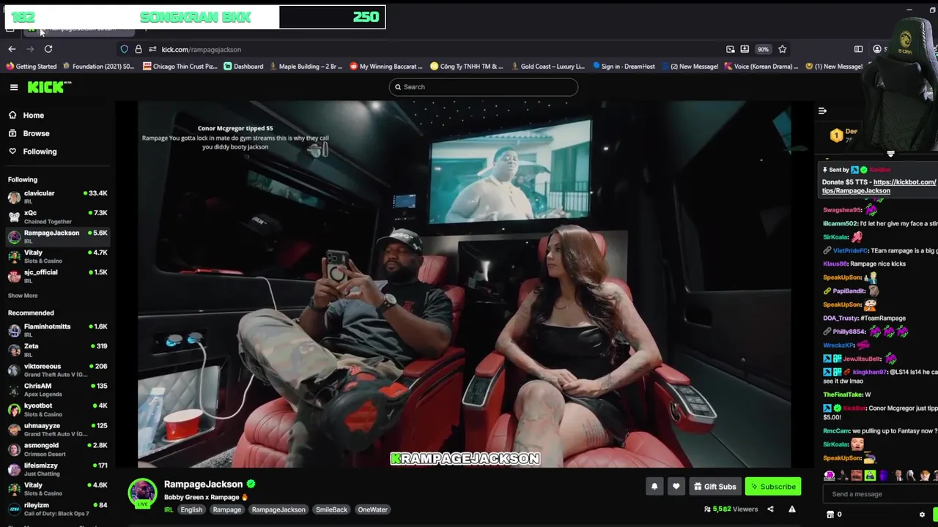Screen dimensions: 938x527
Task: Share the stream via share icon
Action: pos(770,509)
